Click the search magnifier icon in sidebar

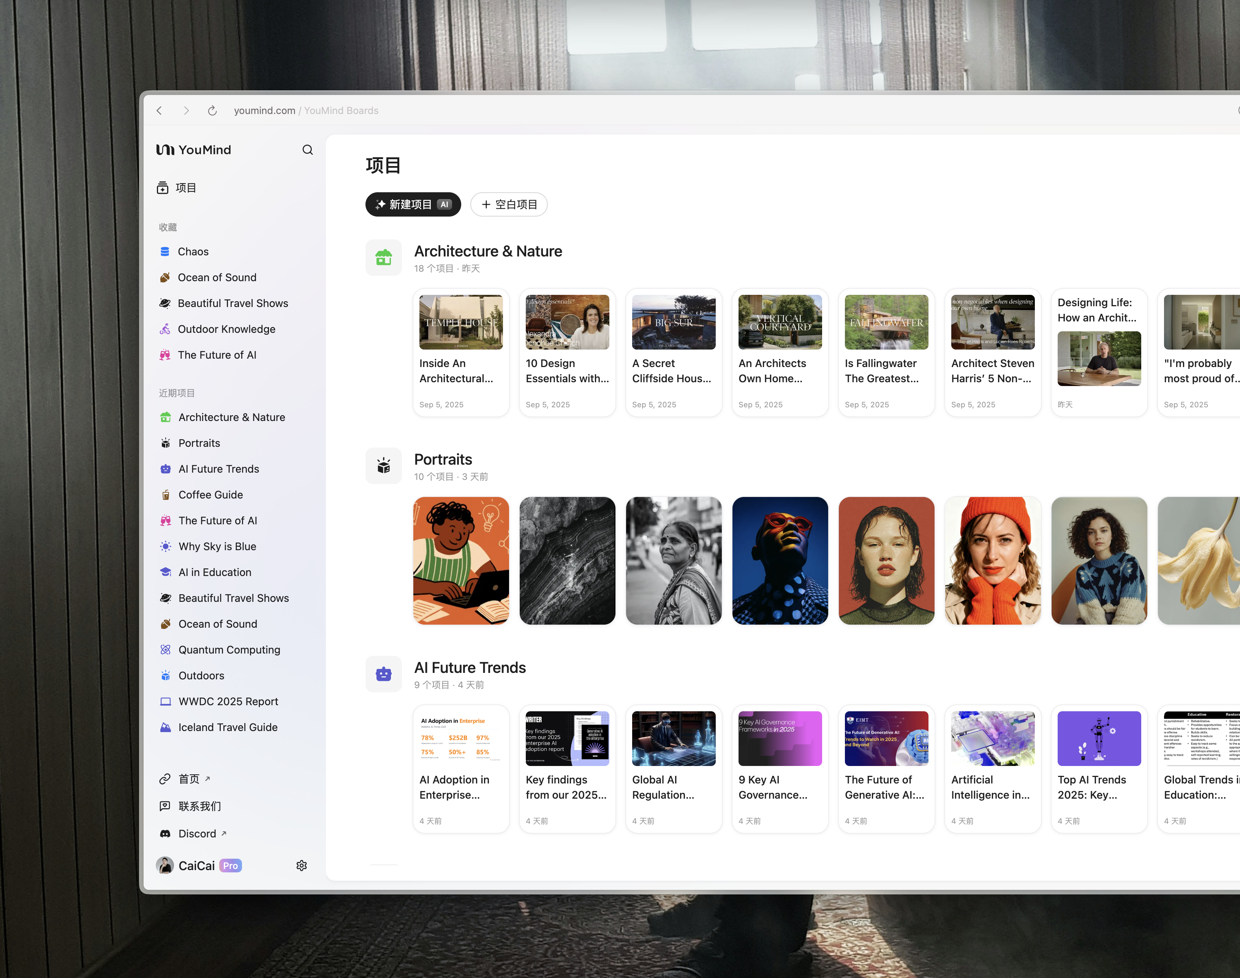(x=307, y=150)
